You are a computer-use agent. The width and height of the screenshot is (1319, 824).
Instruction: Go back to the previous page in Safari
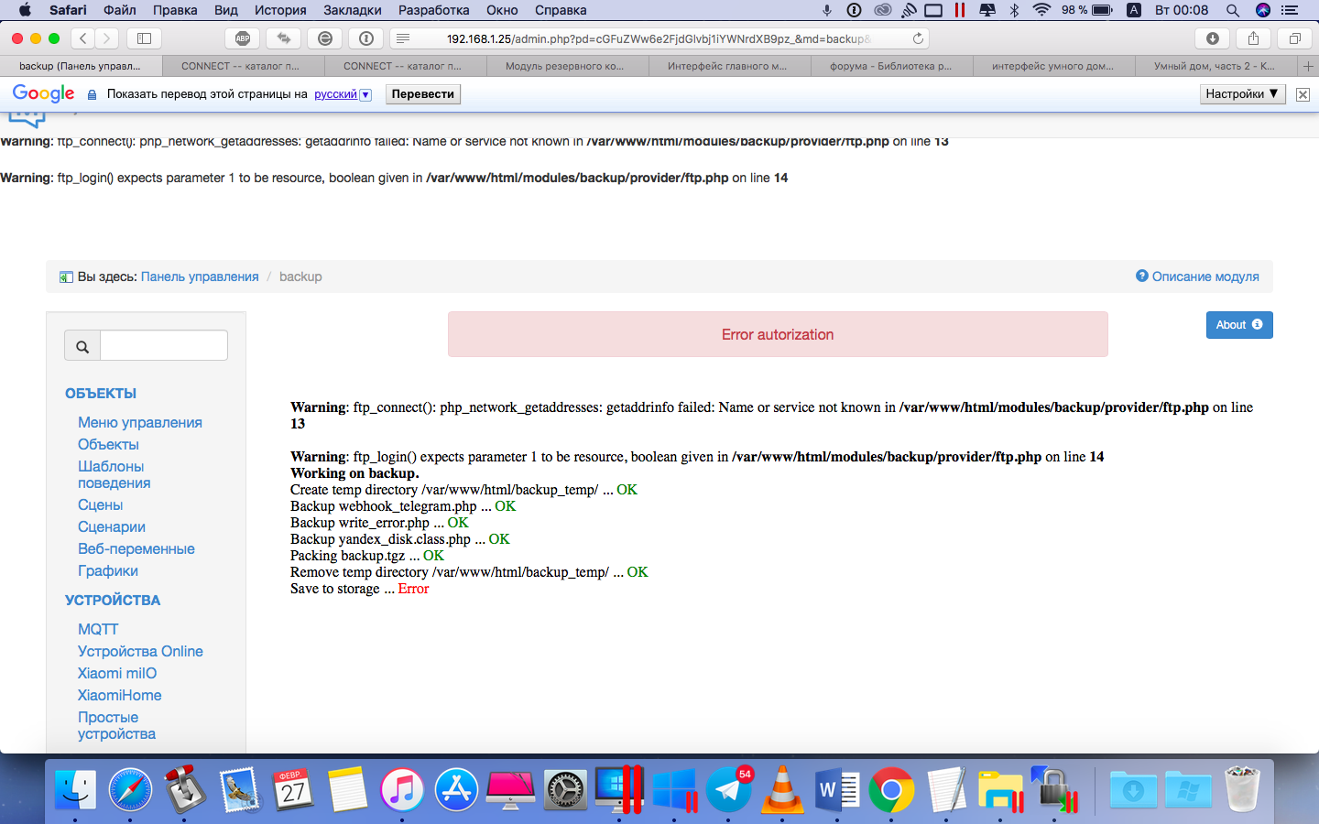pos(83,38)
